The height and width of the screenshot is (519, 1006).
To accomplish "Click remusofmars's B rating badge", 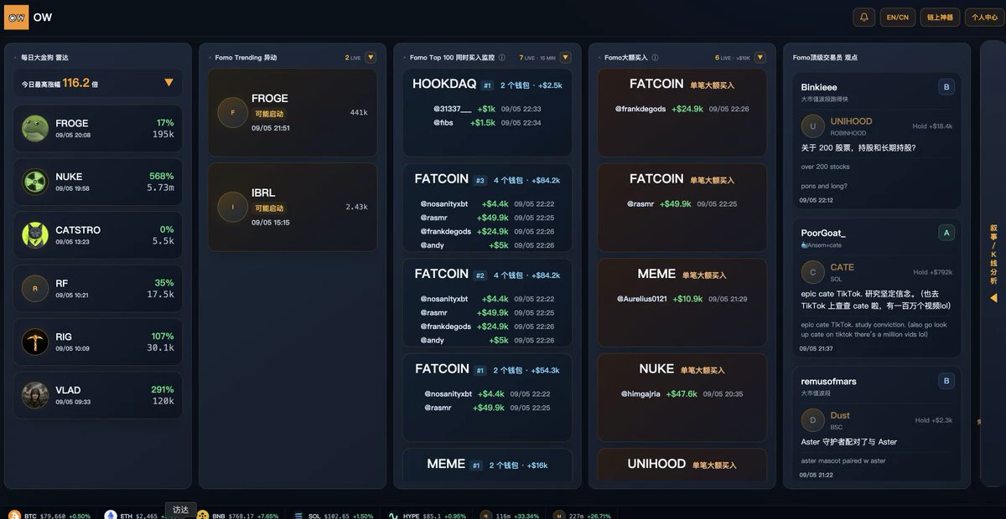I will [946, 381].
